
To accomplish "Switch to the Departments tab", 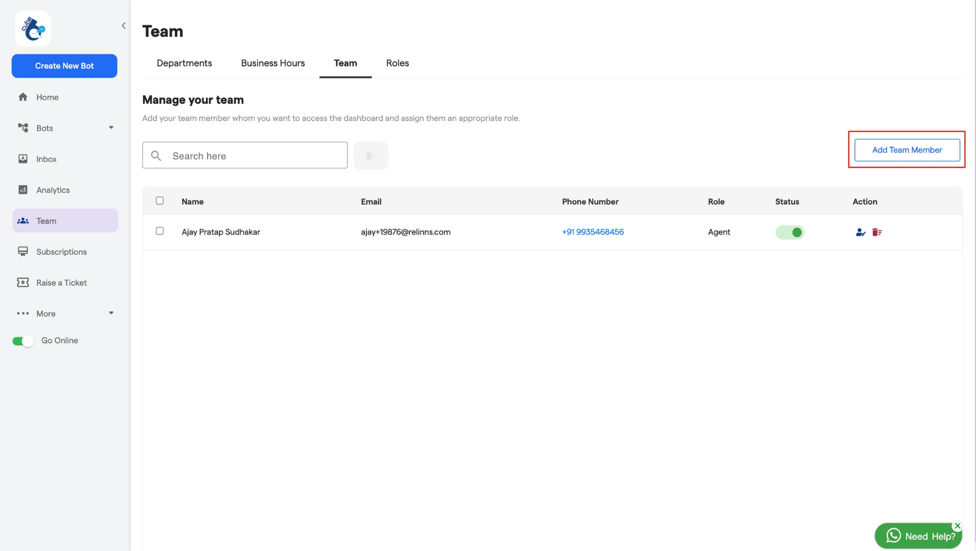I will [184, 63].
